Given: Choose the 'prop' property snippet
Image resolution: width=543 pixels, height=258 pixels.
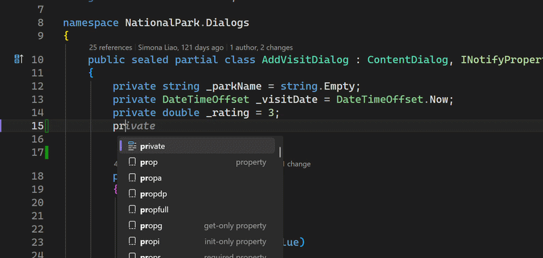Looking at the screenshot, I should click(197, 162).
